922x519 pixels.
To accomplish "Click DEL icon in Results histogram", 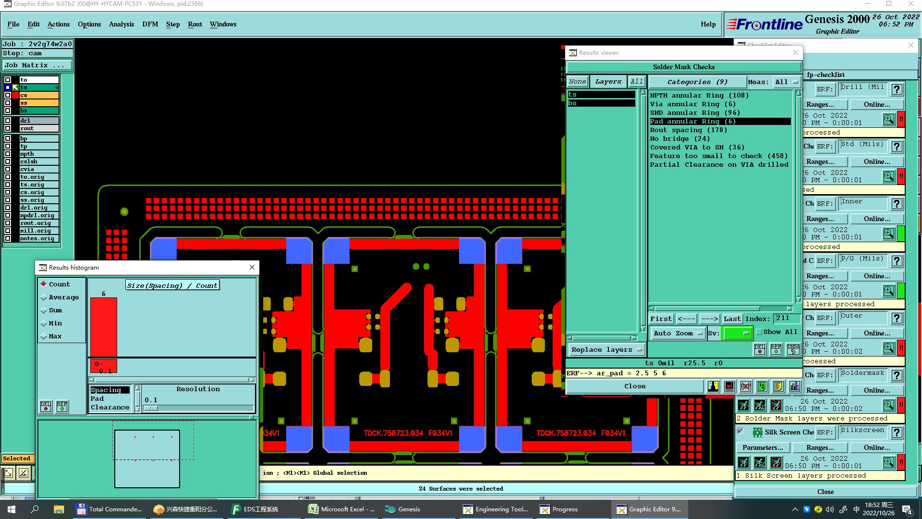I will [46, 407].
